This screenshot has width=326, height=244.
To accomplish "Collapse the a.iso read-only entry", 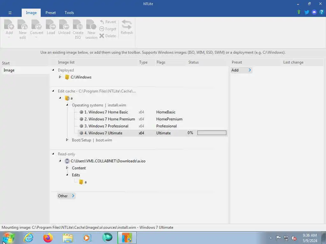I will [x=60, y=160].
